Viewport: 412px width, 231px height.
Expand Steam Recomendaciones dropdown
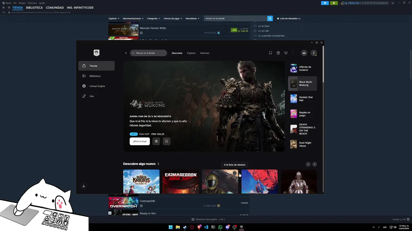(x=133, y=18)
